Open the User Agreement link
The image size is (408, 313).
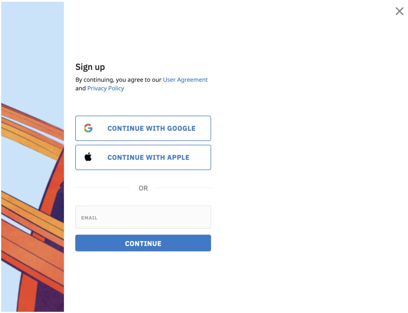[x=185, y=79]
